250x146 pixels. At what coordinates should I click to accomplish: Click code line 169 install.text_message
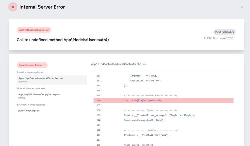coord(159,115)
